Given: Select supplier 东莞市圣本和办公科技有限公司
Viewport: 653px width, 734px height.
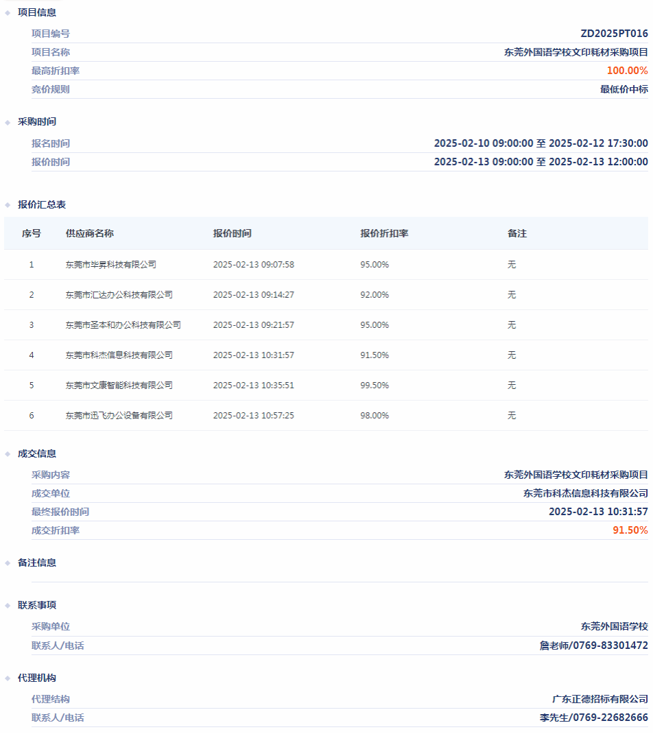Looking at the screenshot, I should coord(123,325).
